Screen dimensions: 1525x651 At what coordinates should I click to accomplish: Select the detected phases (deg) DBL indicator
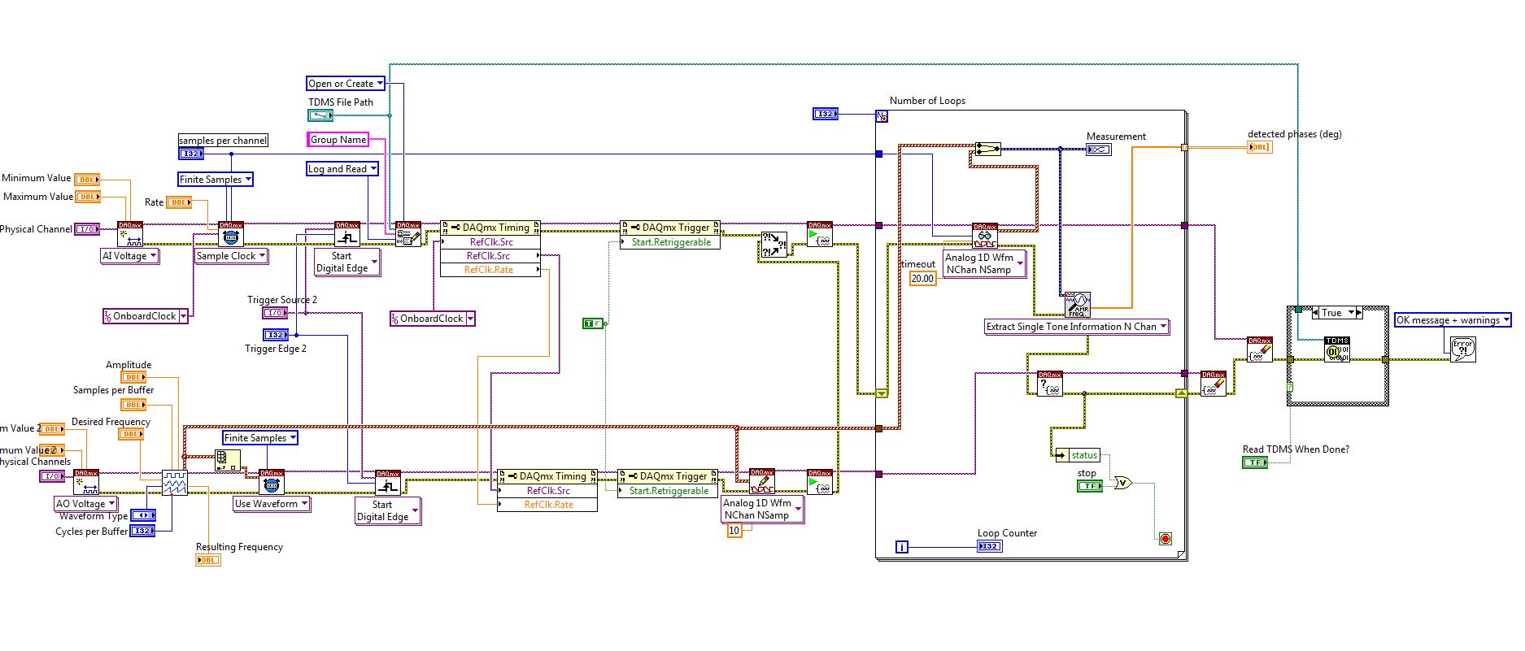(1259, 147)
